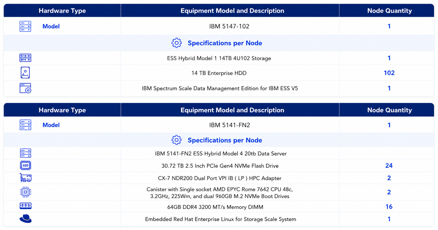The width and height of the screenshot is (438, 230).
Task: Click the gear icon in first Specifications per Node
Action: click(x=177, y=43)
